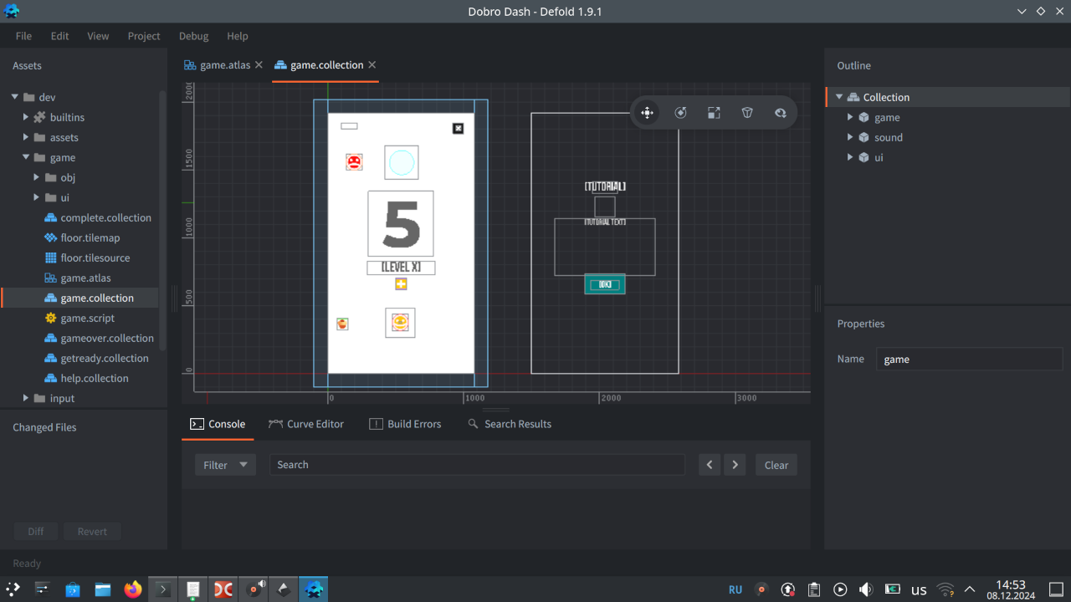
Task: Expand the assets folder
Action: (26, 137)
